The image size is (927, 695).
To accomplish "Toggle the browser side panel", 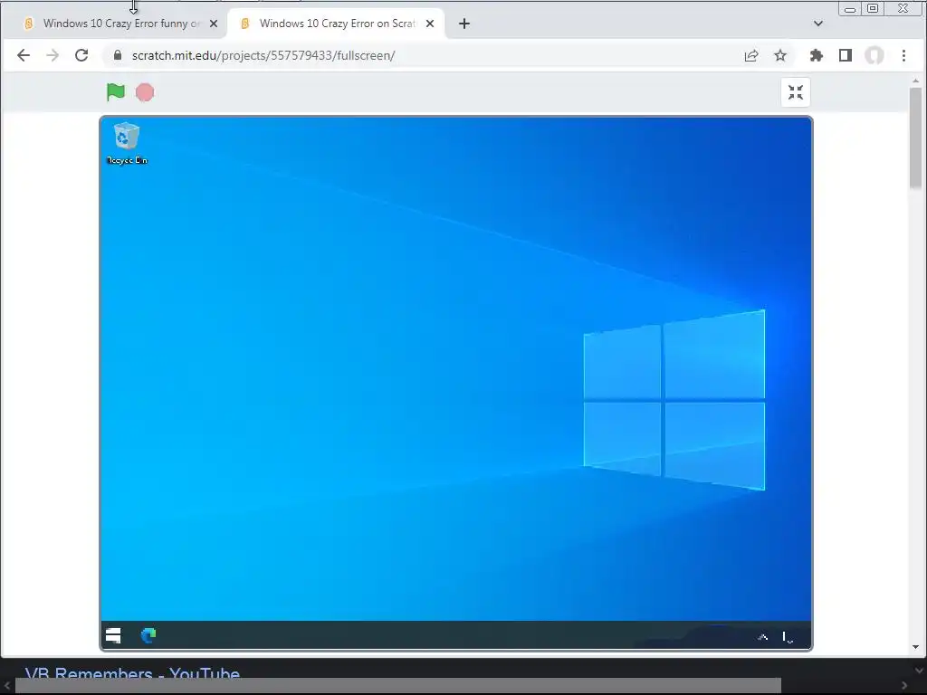I will click(846, 55).
